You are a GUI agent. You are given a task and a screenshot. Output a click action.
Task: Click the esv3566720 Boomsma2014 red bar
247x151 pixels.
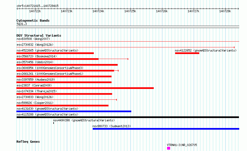coord(57,59)
